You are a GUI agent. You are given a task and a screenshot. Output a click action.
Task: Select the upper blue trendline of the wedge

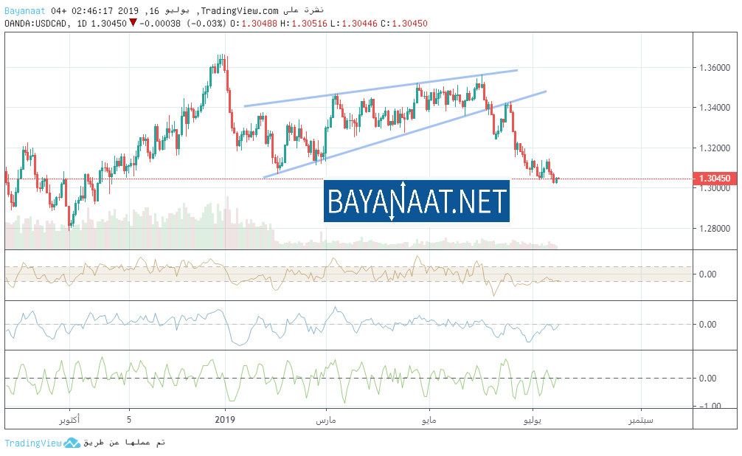[x=380, y=89]
